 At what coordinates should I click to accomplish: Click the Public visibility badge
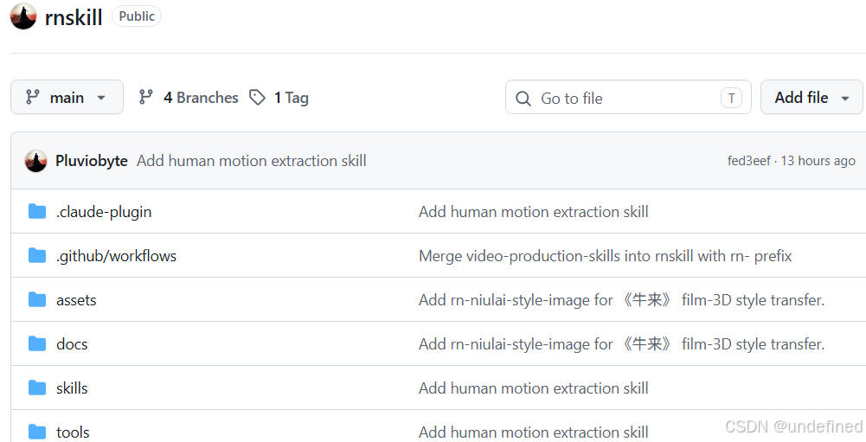(x=137, y=16)
